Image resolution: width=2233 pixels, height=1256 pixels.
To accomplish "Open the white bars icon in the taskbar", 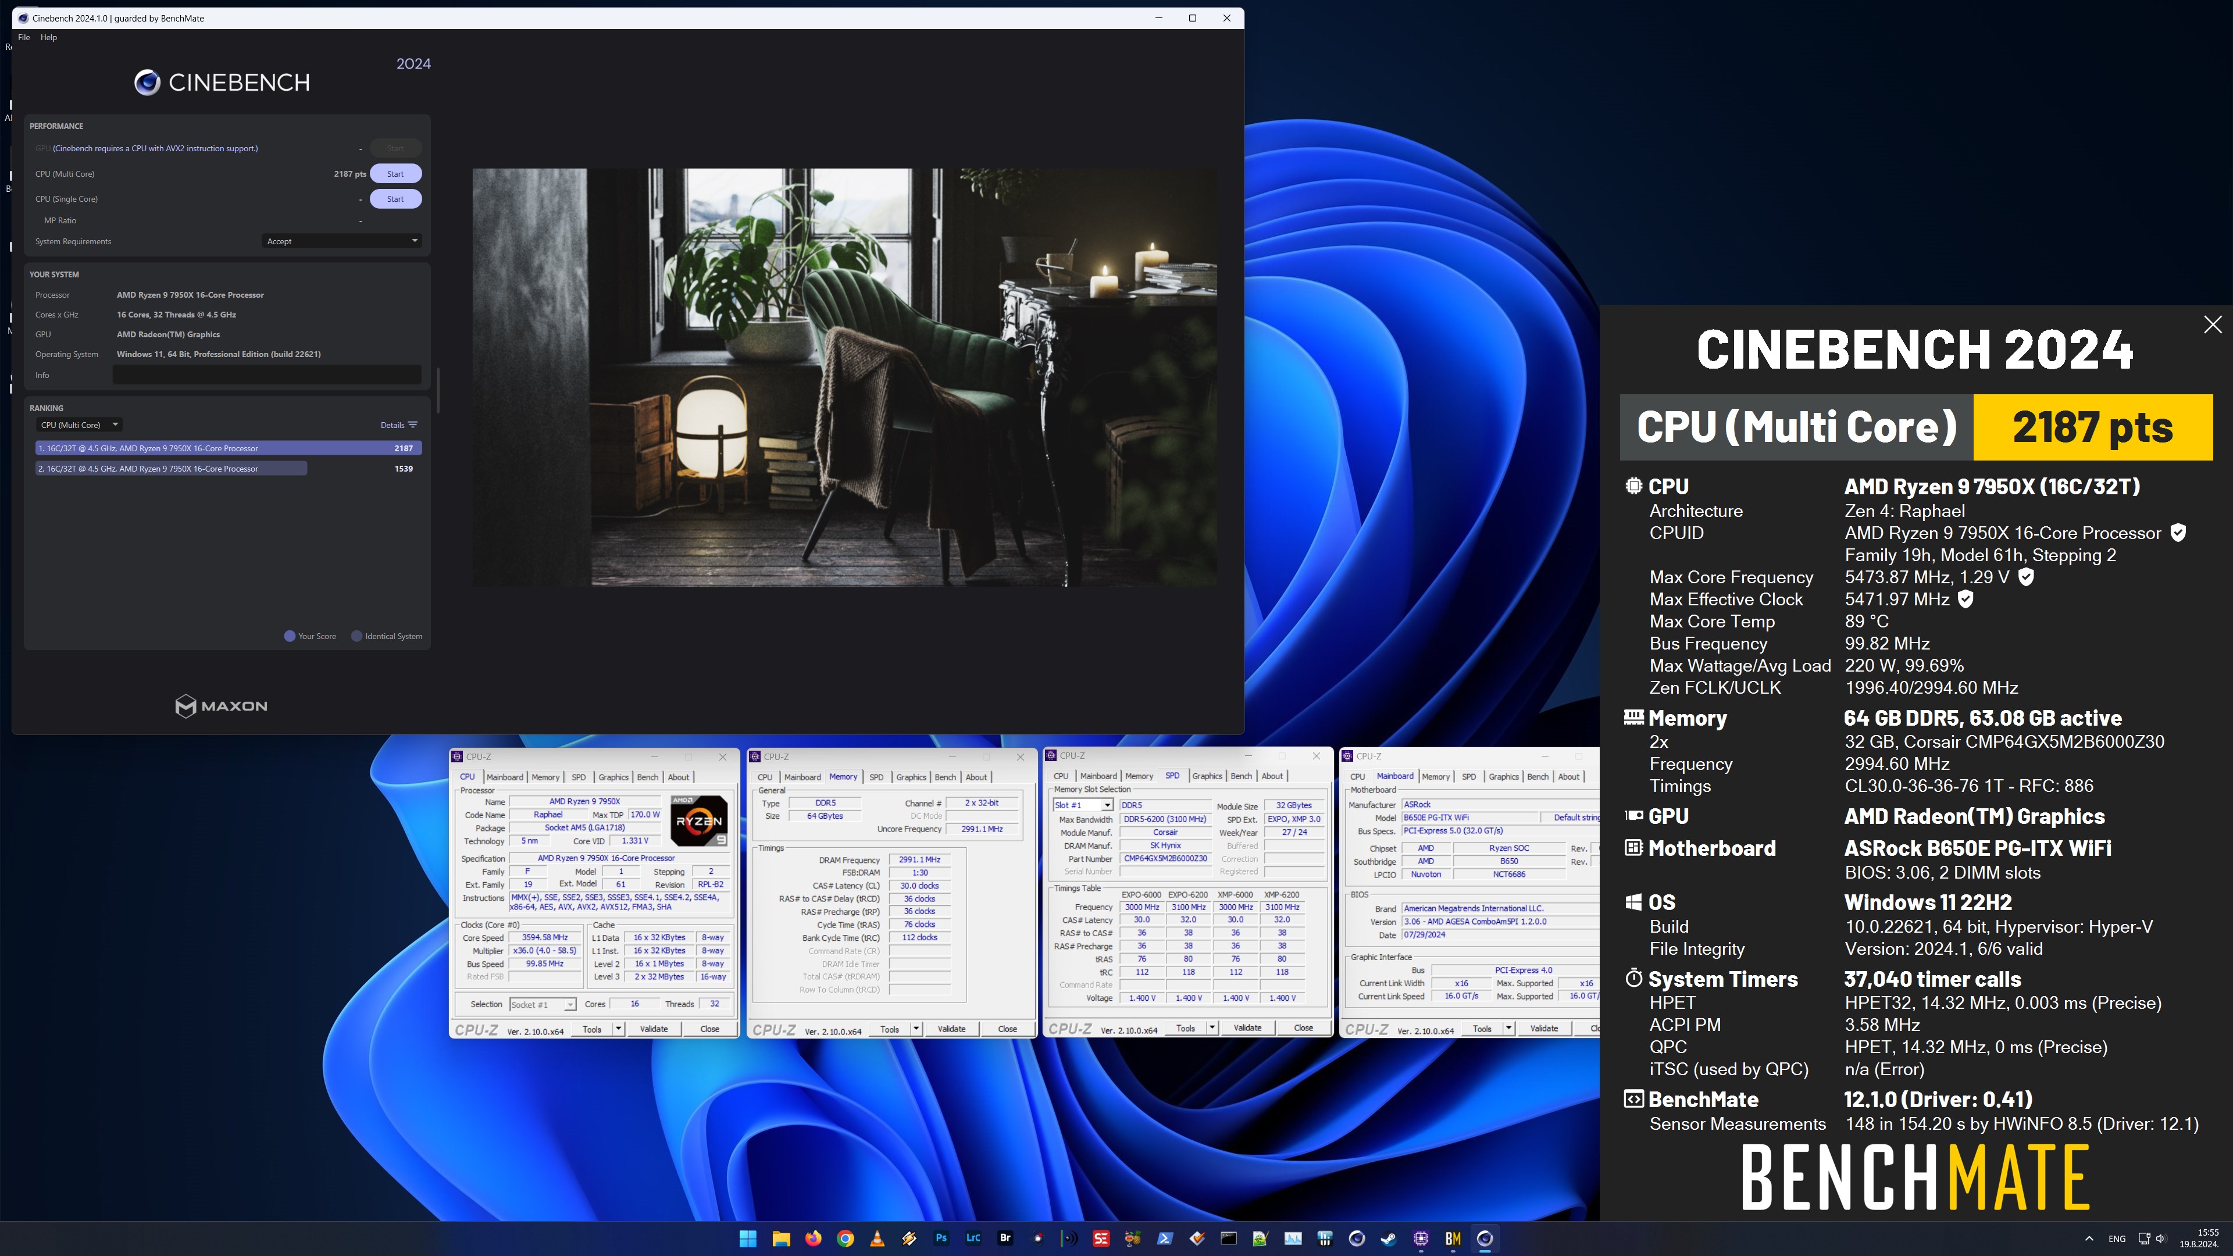I will click(x=1325, y=1239).
